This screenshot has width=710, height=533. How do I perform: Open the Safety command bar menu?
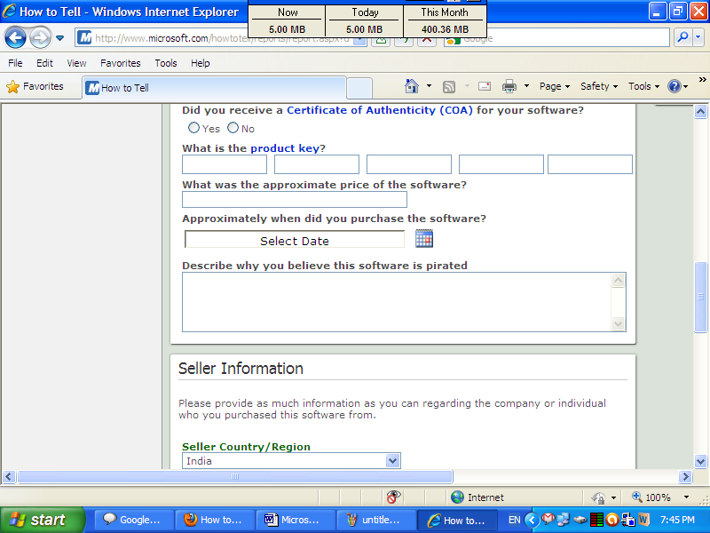click(598, 86)
